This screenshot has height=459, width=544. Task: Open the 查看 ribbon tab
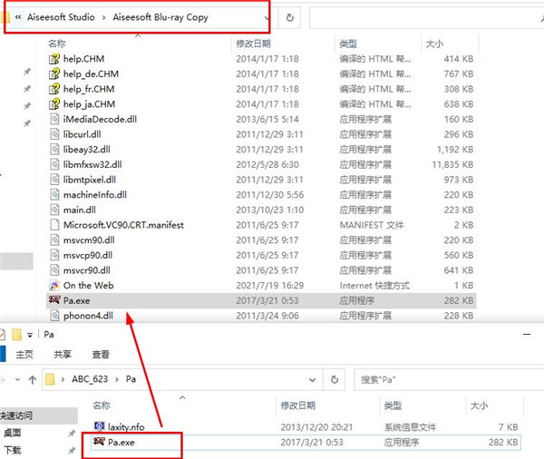point(101,355)
